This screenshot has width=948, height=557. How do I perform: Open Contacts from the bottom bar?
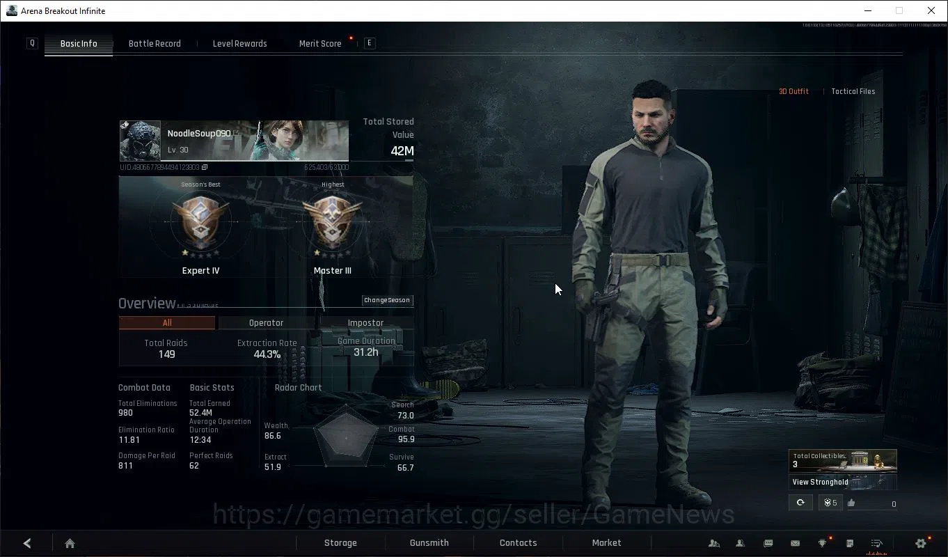tap(519, 543)
